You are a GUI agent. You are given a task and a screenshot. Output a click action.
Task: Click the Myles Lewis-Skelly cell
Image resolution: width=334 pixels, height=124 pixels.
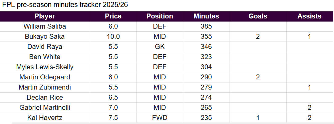click(x=45, y=67)
